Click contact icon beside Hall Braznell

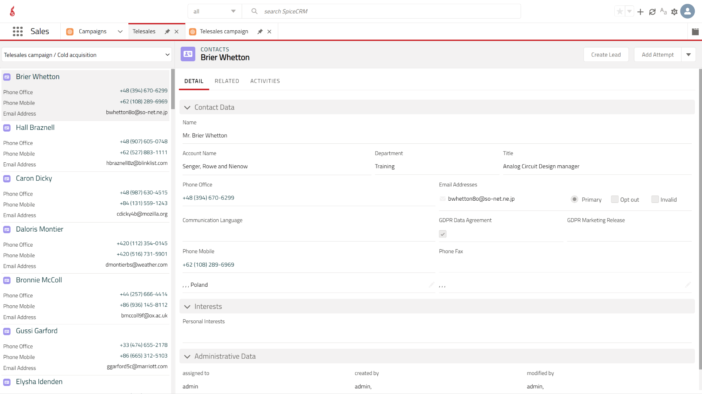click(x=7, y=128)
